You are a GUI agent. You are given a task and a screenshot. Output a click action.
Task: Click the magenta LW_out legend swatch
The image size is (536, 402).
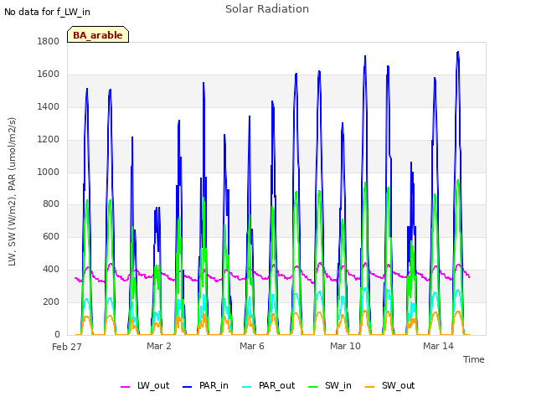125,387
